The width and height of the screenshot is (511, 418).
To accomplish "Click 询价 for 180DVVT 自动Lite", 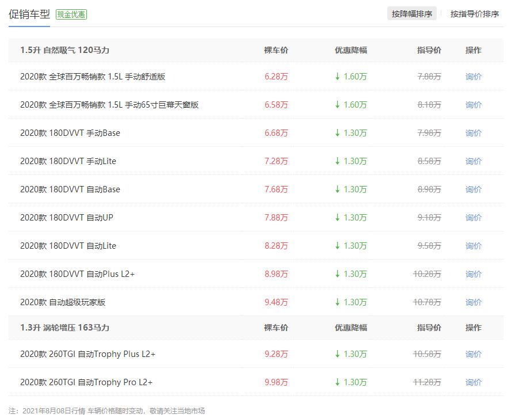I will [474, 246].
